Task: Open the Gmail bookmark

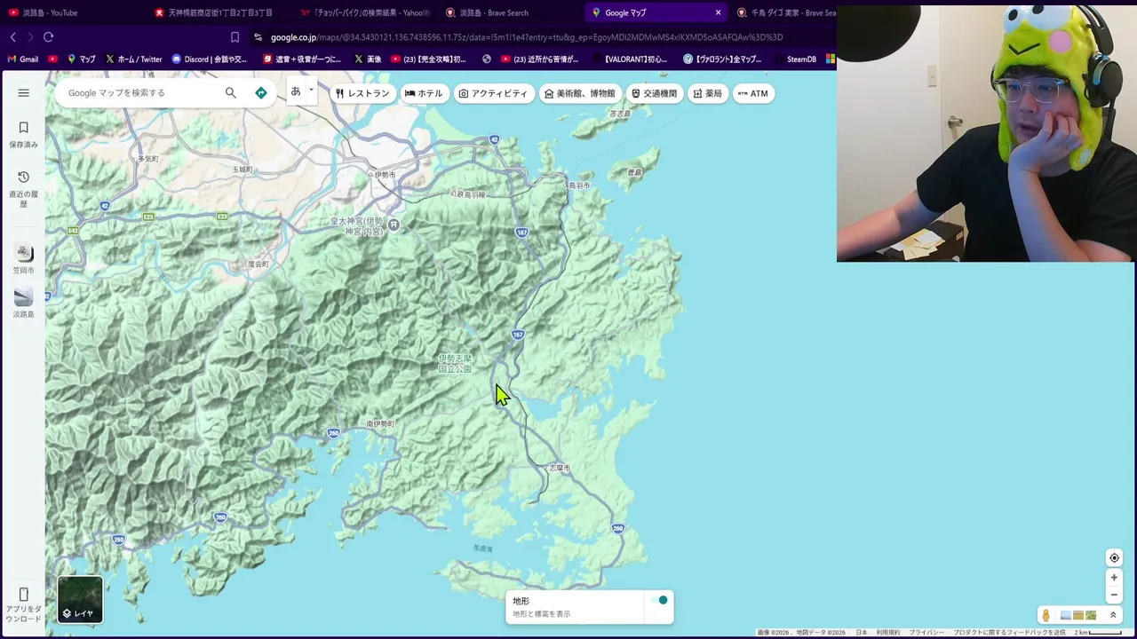Action: click(x=22, y=59)
